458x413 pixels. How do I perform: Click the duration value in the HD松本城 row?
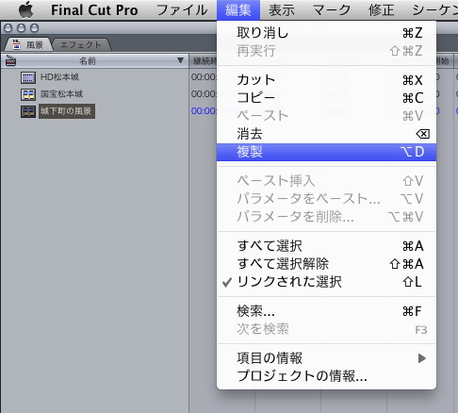(204, 77)
